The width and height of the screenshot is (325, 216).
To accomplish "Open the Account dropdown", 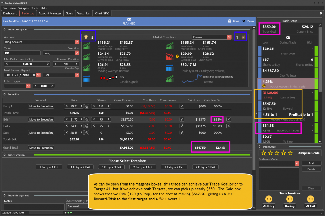I will coord(77,42).
